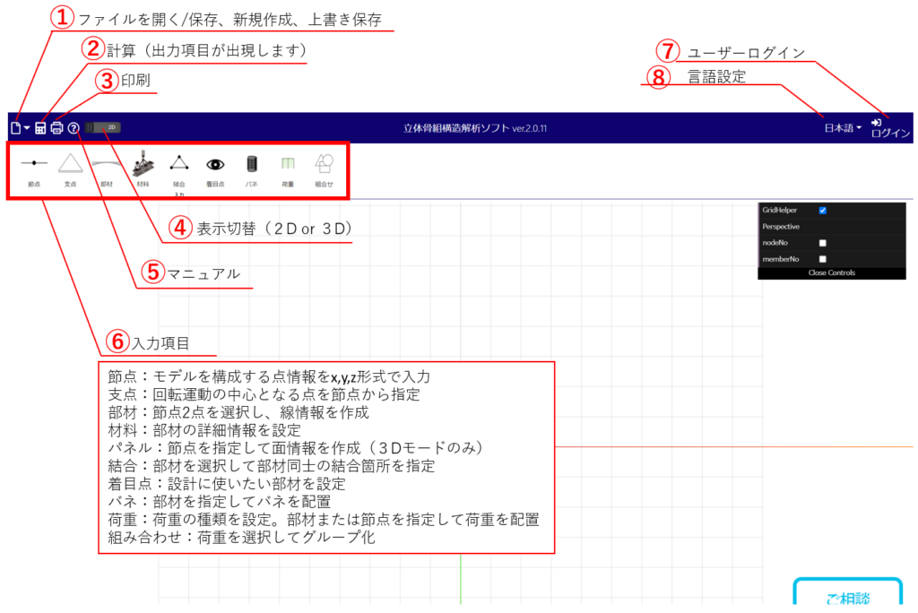918x613 pixels.
Task: Open the 部材 (member) input tool
Action: [107, 164]
